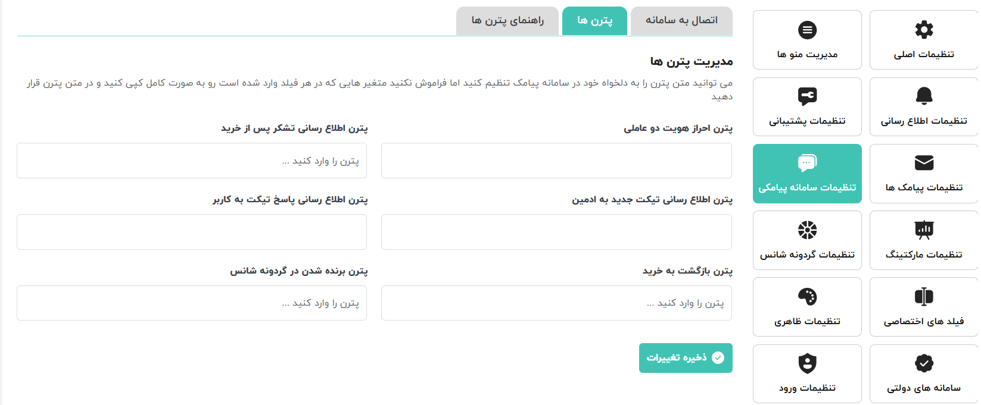Viewport: 981px width, 405px height.
Task: Click the menu icon in مدیریت منو ها card
Action: 807,30
